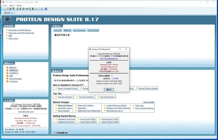
Task: Open Import Project (VSM) movie
Action: (110, 122)
